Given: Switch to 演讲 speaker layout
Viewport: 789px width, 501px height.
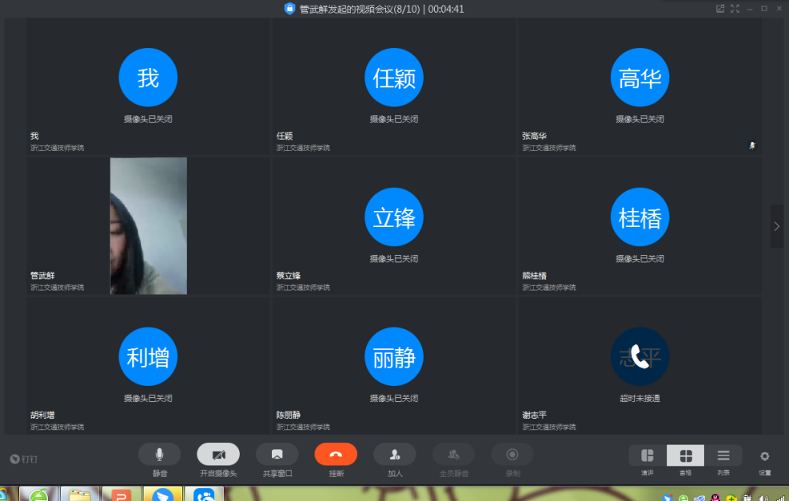Looking at the screenshot, I should click(x=648, y=455).
